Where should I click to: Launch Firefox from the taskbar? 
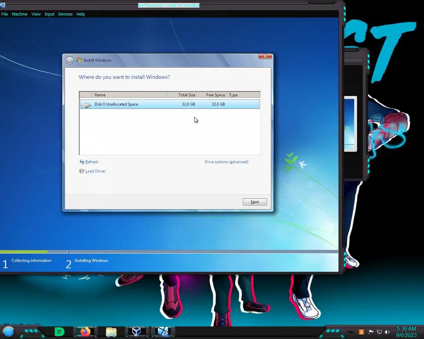pyautogui.click(x=85, y=331)
